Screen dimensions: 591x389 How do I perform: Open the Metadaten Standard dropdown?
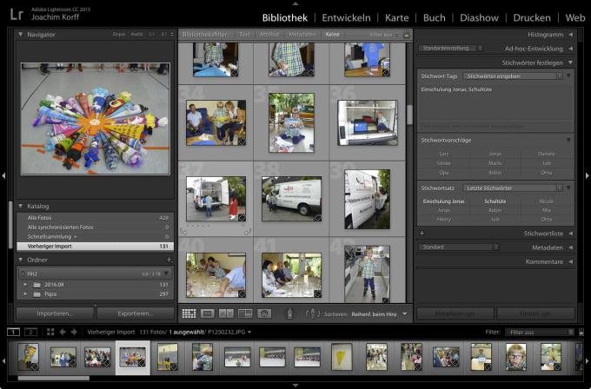coord(459,247)
